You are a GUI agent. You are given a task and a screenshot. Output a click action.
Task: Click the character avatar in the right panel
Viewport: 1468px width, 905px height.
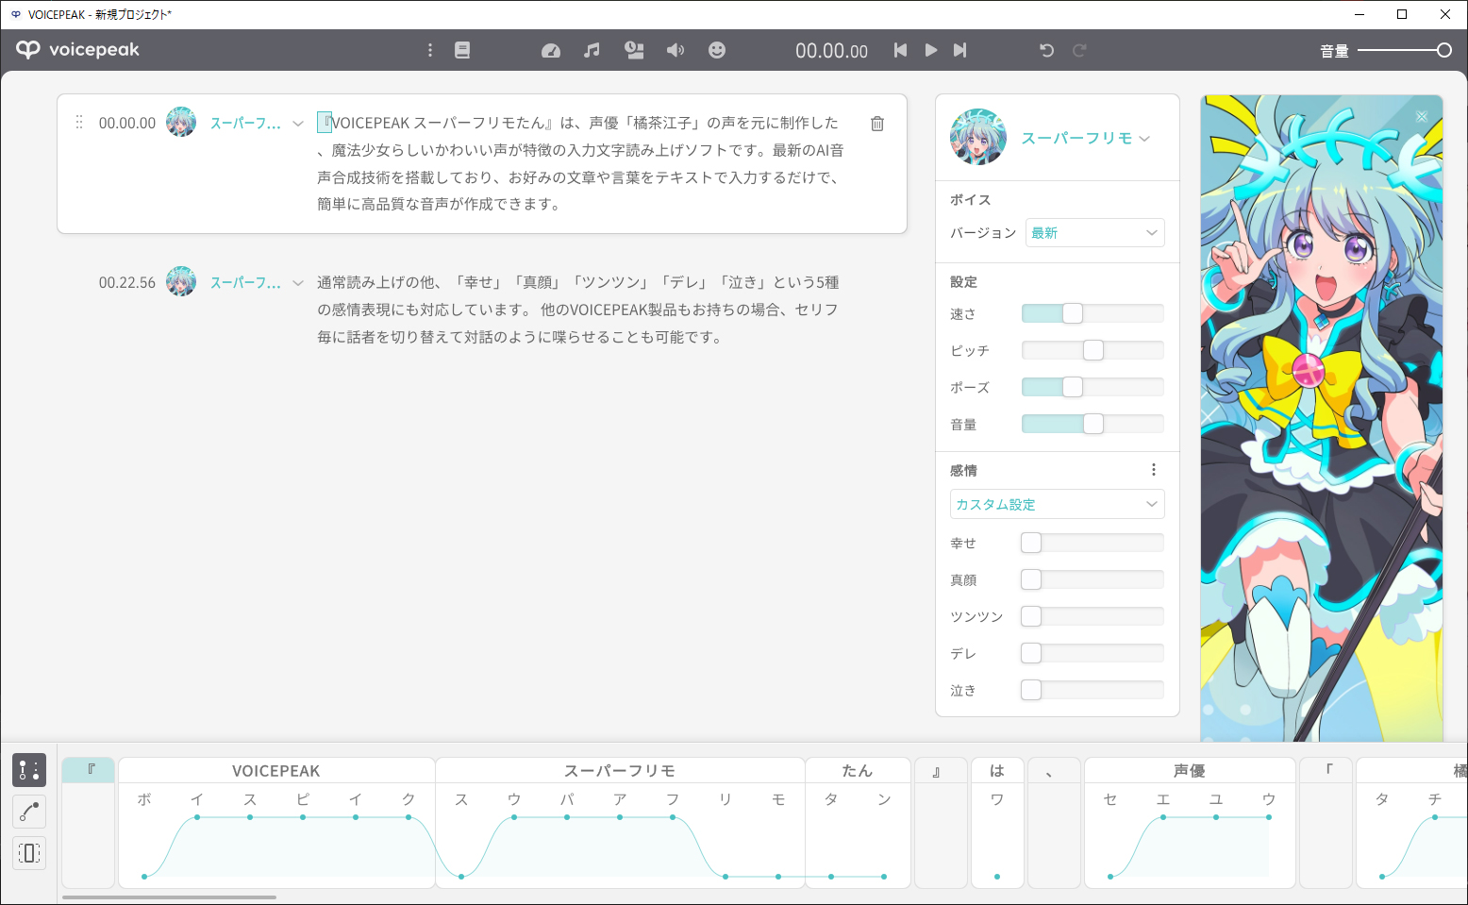(978, 137)
